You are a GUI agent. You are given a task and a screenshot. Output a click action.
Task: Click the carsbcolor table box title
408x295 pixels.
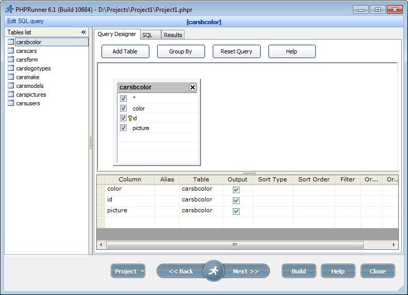pos(135,87)
